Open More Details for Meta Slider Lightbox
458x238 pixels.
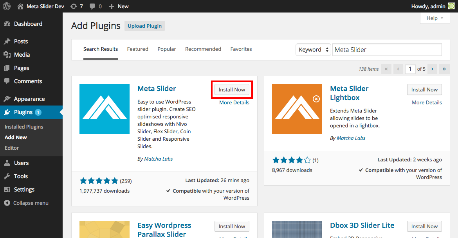tap(427, 102)
